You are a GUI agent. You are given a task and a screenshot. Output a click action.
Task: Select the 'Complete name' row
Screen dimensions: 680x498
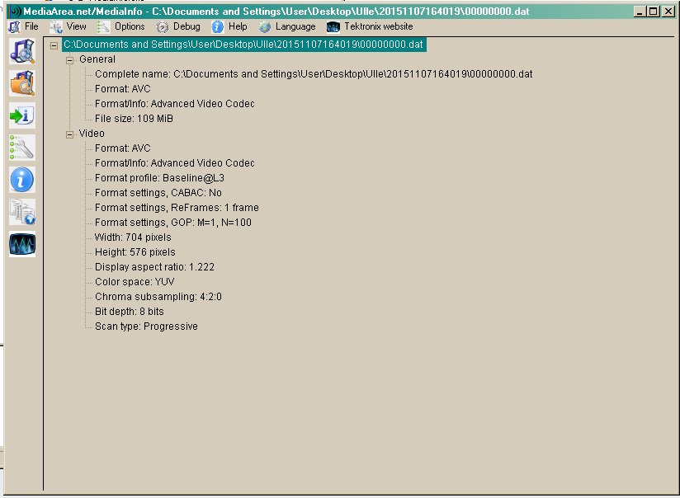click(x=314, y=74)
